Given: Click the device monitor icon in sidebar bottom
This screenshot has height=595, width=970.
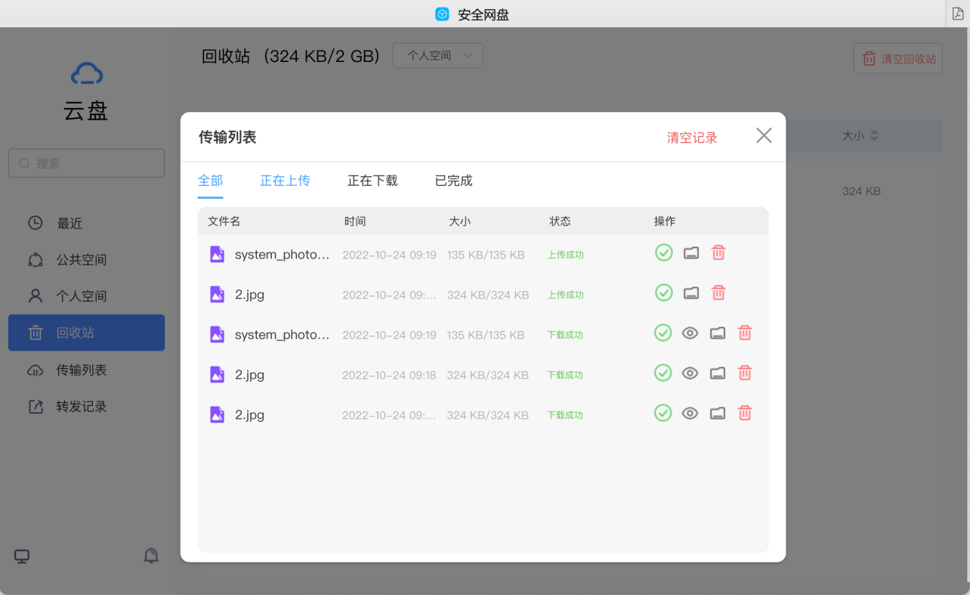Looking at the screenshot, I should pos(21,556).
